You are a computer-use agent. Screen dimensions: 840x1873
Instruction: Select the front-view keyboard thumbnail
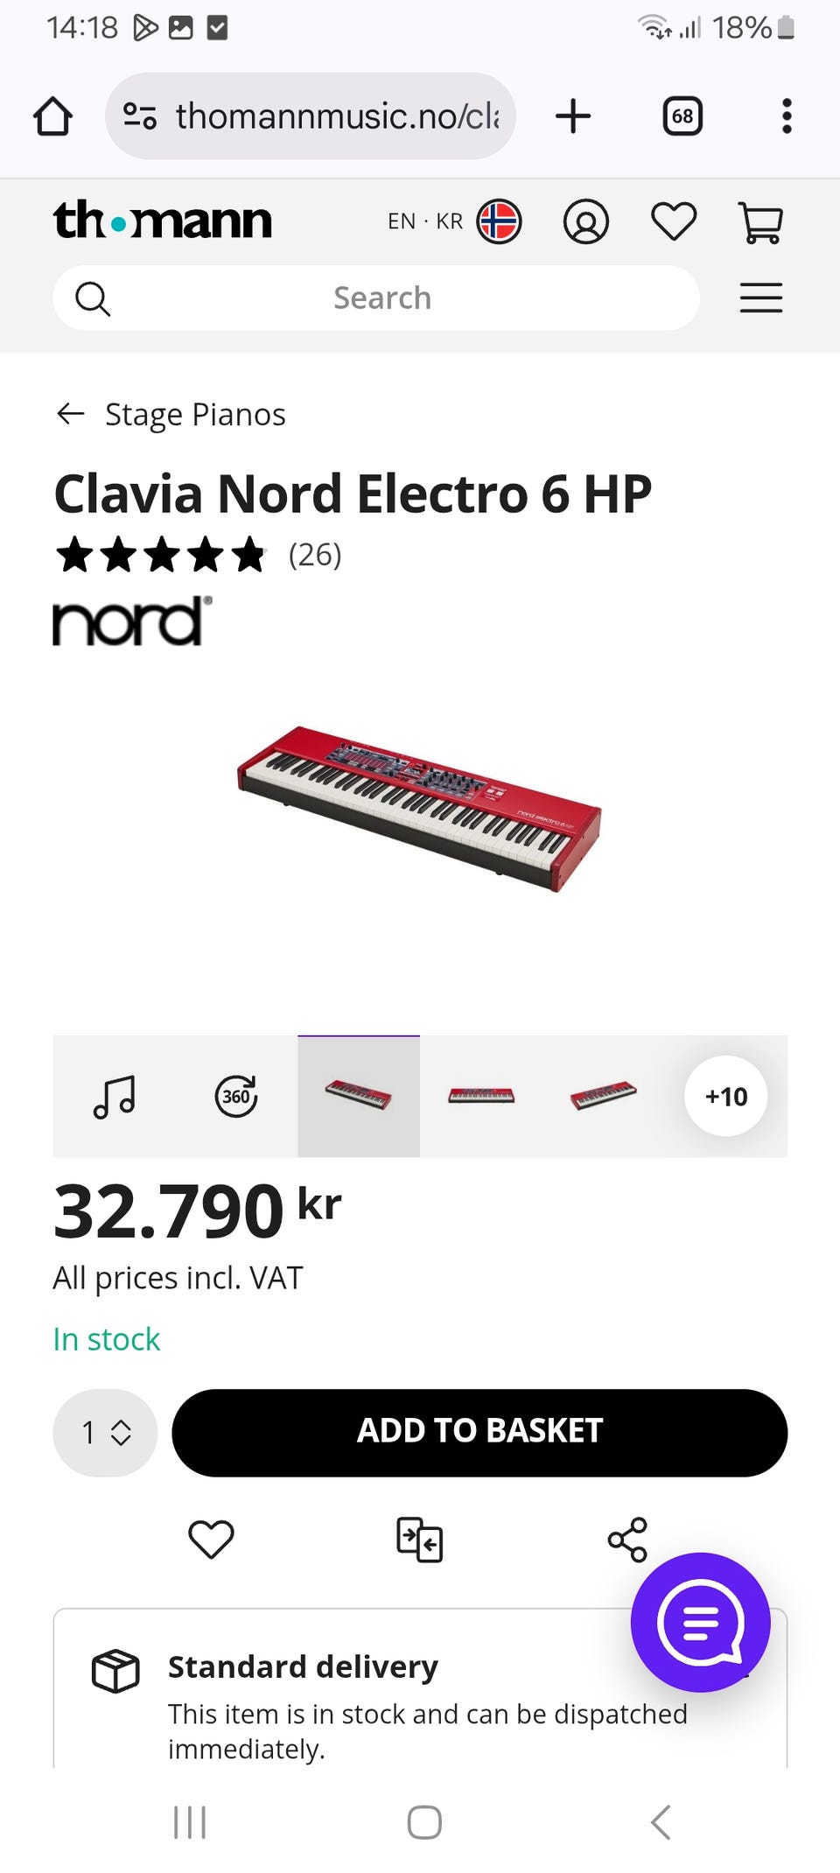click(x=480, y=1096)
